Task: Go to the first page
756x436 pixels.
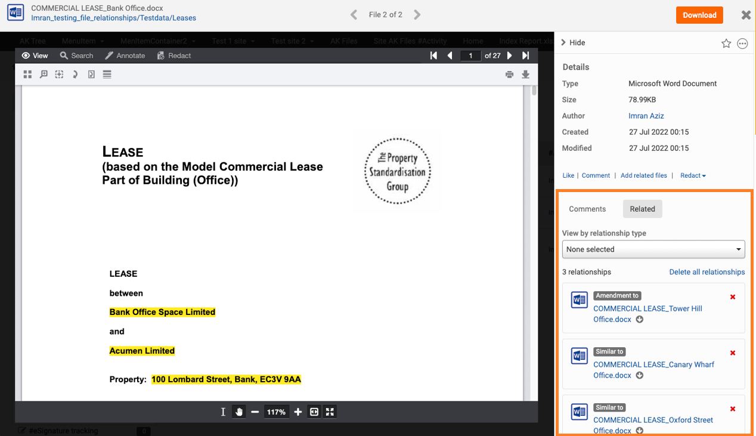Action: tap(433, 55)
